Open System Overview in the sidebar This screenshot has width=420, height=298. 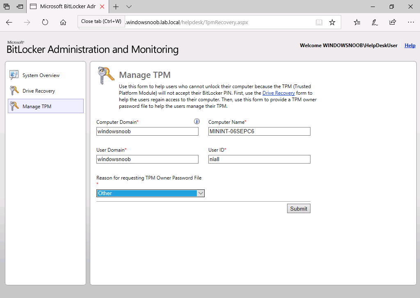pos(46,75)
